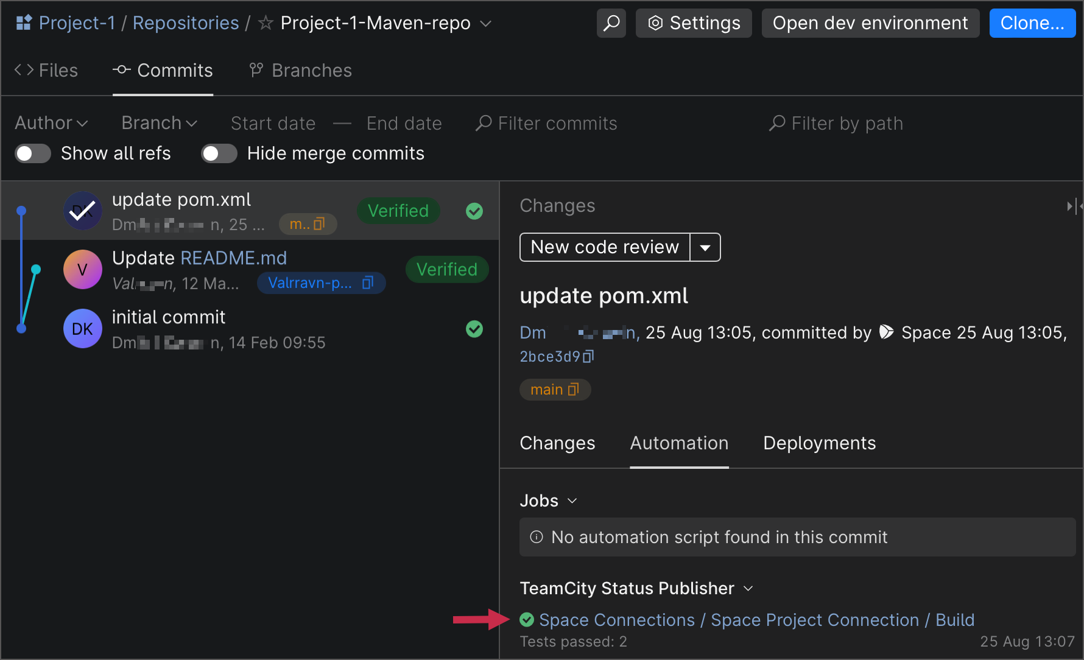Open the Space Project Connection Build link
This screenshot has height=660, width=1084.
tap(756, 620)
